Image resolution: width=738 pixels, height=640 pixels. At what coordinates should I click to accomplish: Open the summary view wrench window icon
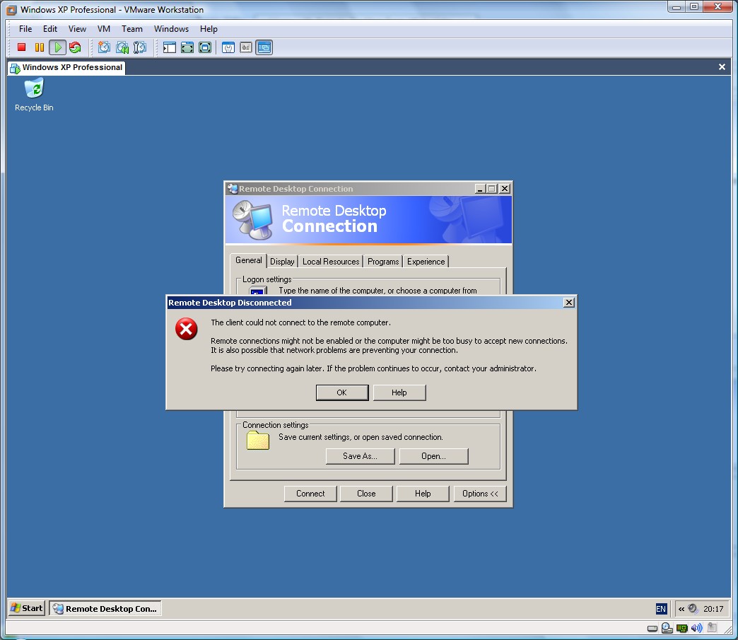[228, 47]
